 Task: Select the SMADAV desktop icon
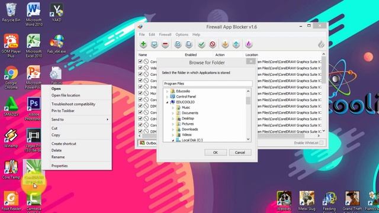(x=11, y=106)
